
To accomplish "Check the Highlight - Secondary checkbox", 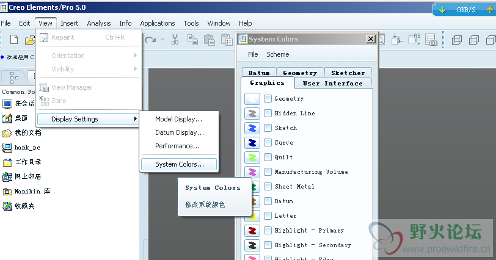I will click(268, 245).
